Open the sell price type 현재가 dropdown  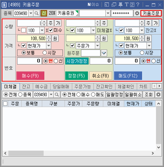(x=149, y=46)
